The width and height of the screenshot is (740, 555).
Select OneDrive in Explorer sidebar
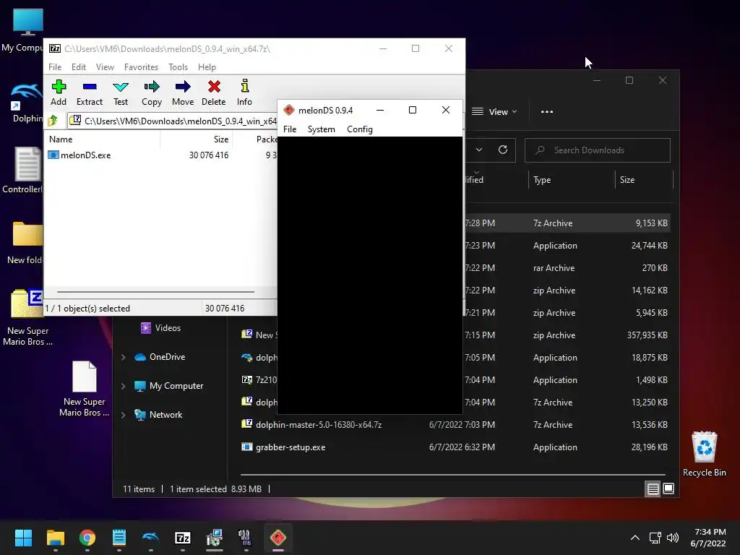(160, 357)
